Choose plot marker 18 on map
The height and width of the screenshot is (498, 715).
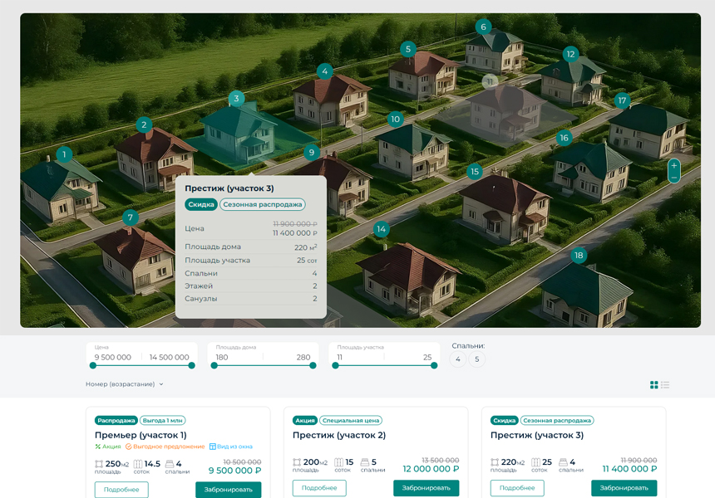pyautogui.click(x=579, y=256)
